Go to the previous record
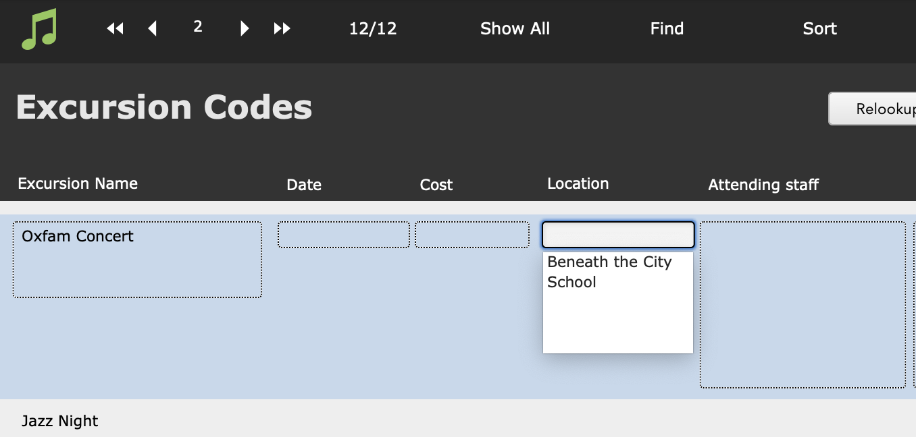 (x=153, y=28)
